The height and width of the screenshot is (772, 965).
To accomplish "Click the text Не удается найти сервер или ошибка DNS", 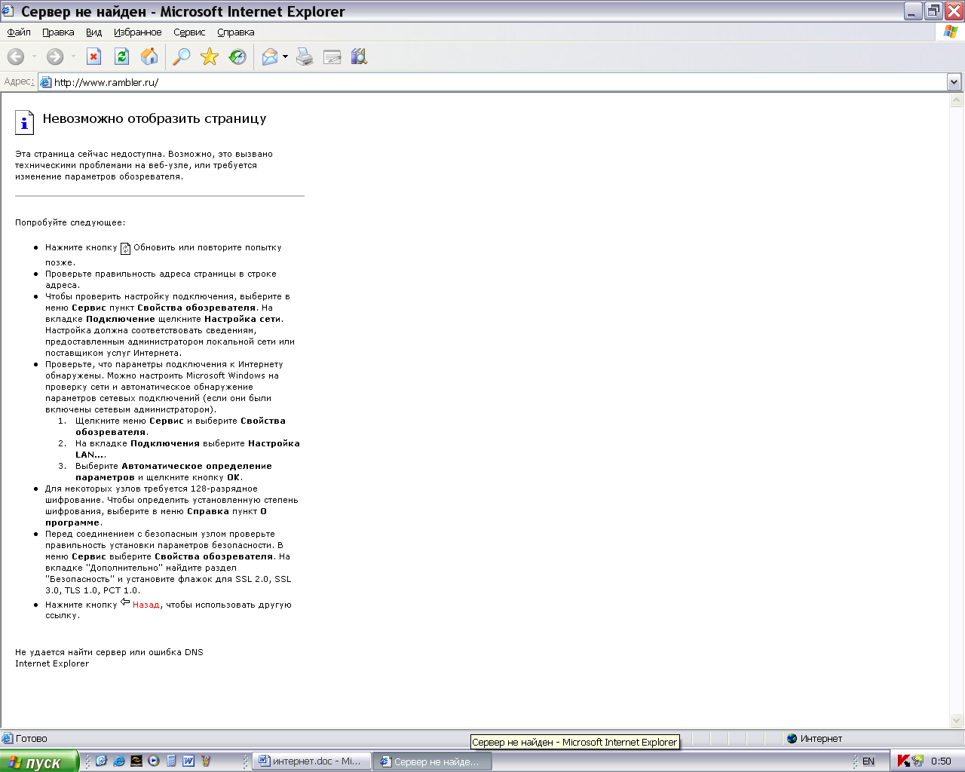I will (x=109, y=652).
